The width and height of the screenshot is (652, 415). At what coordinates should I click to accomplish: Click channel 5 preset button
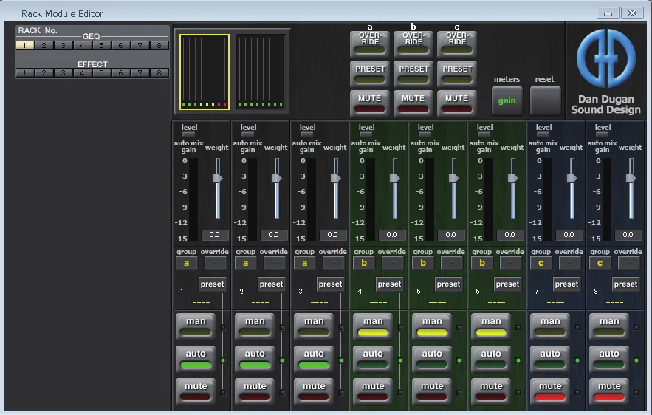448,284
